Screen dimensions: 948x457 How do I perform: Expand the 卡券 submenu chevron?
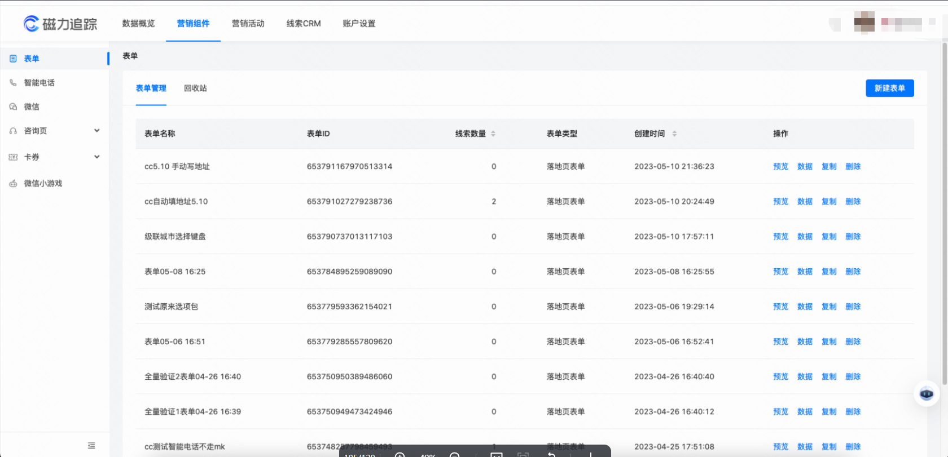click(97, 157)
